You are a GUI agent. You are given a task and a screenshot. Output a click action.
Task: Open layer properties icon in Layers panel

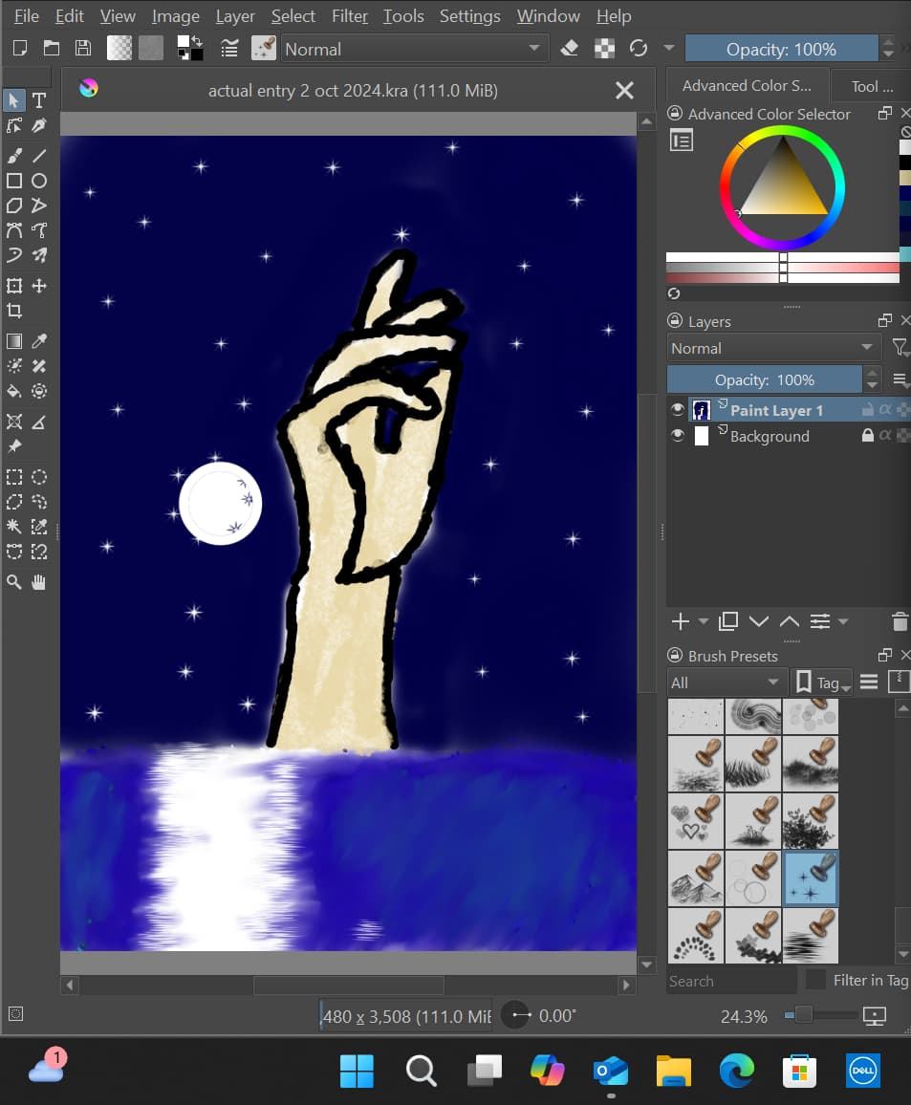click(820, 621)
